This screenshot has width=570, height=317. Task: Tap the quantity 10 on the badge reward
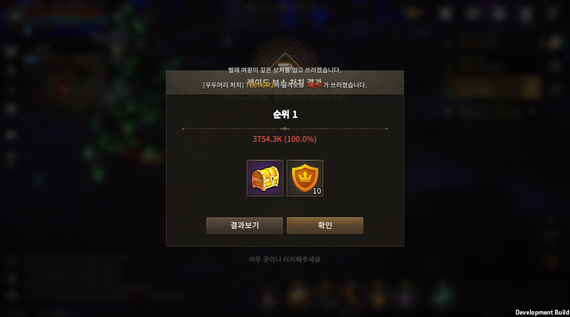316,191
